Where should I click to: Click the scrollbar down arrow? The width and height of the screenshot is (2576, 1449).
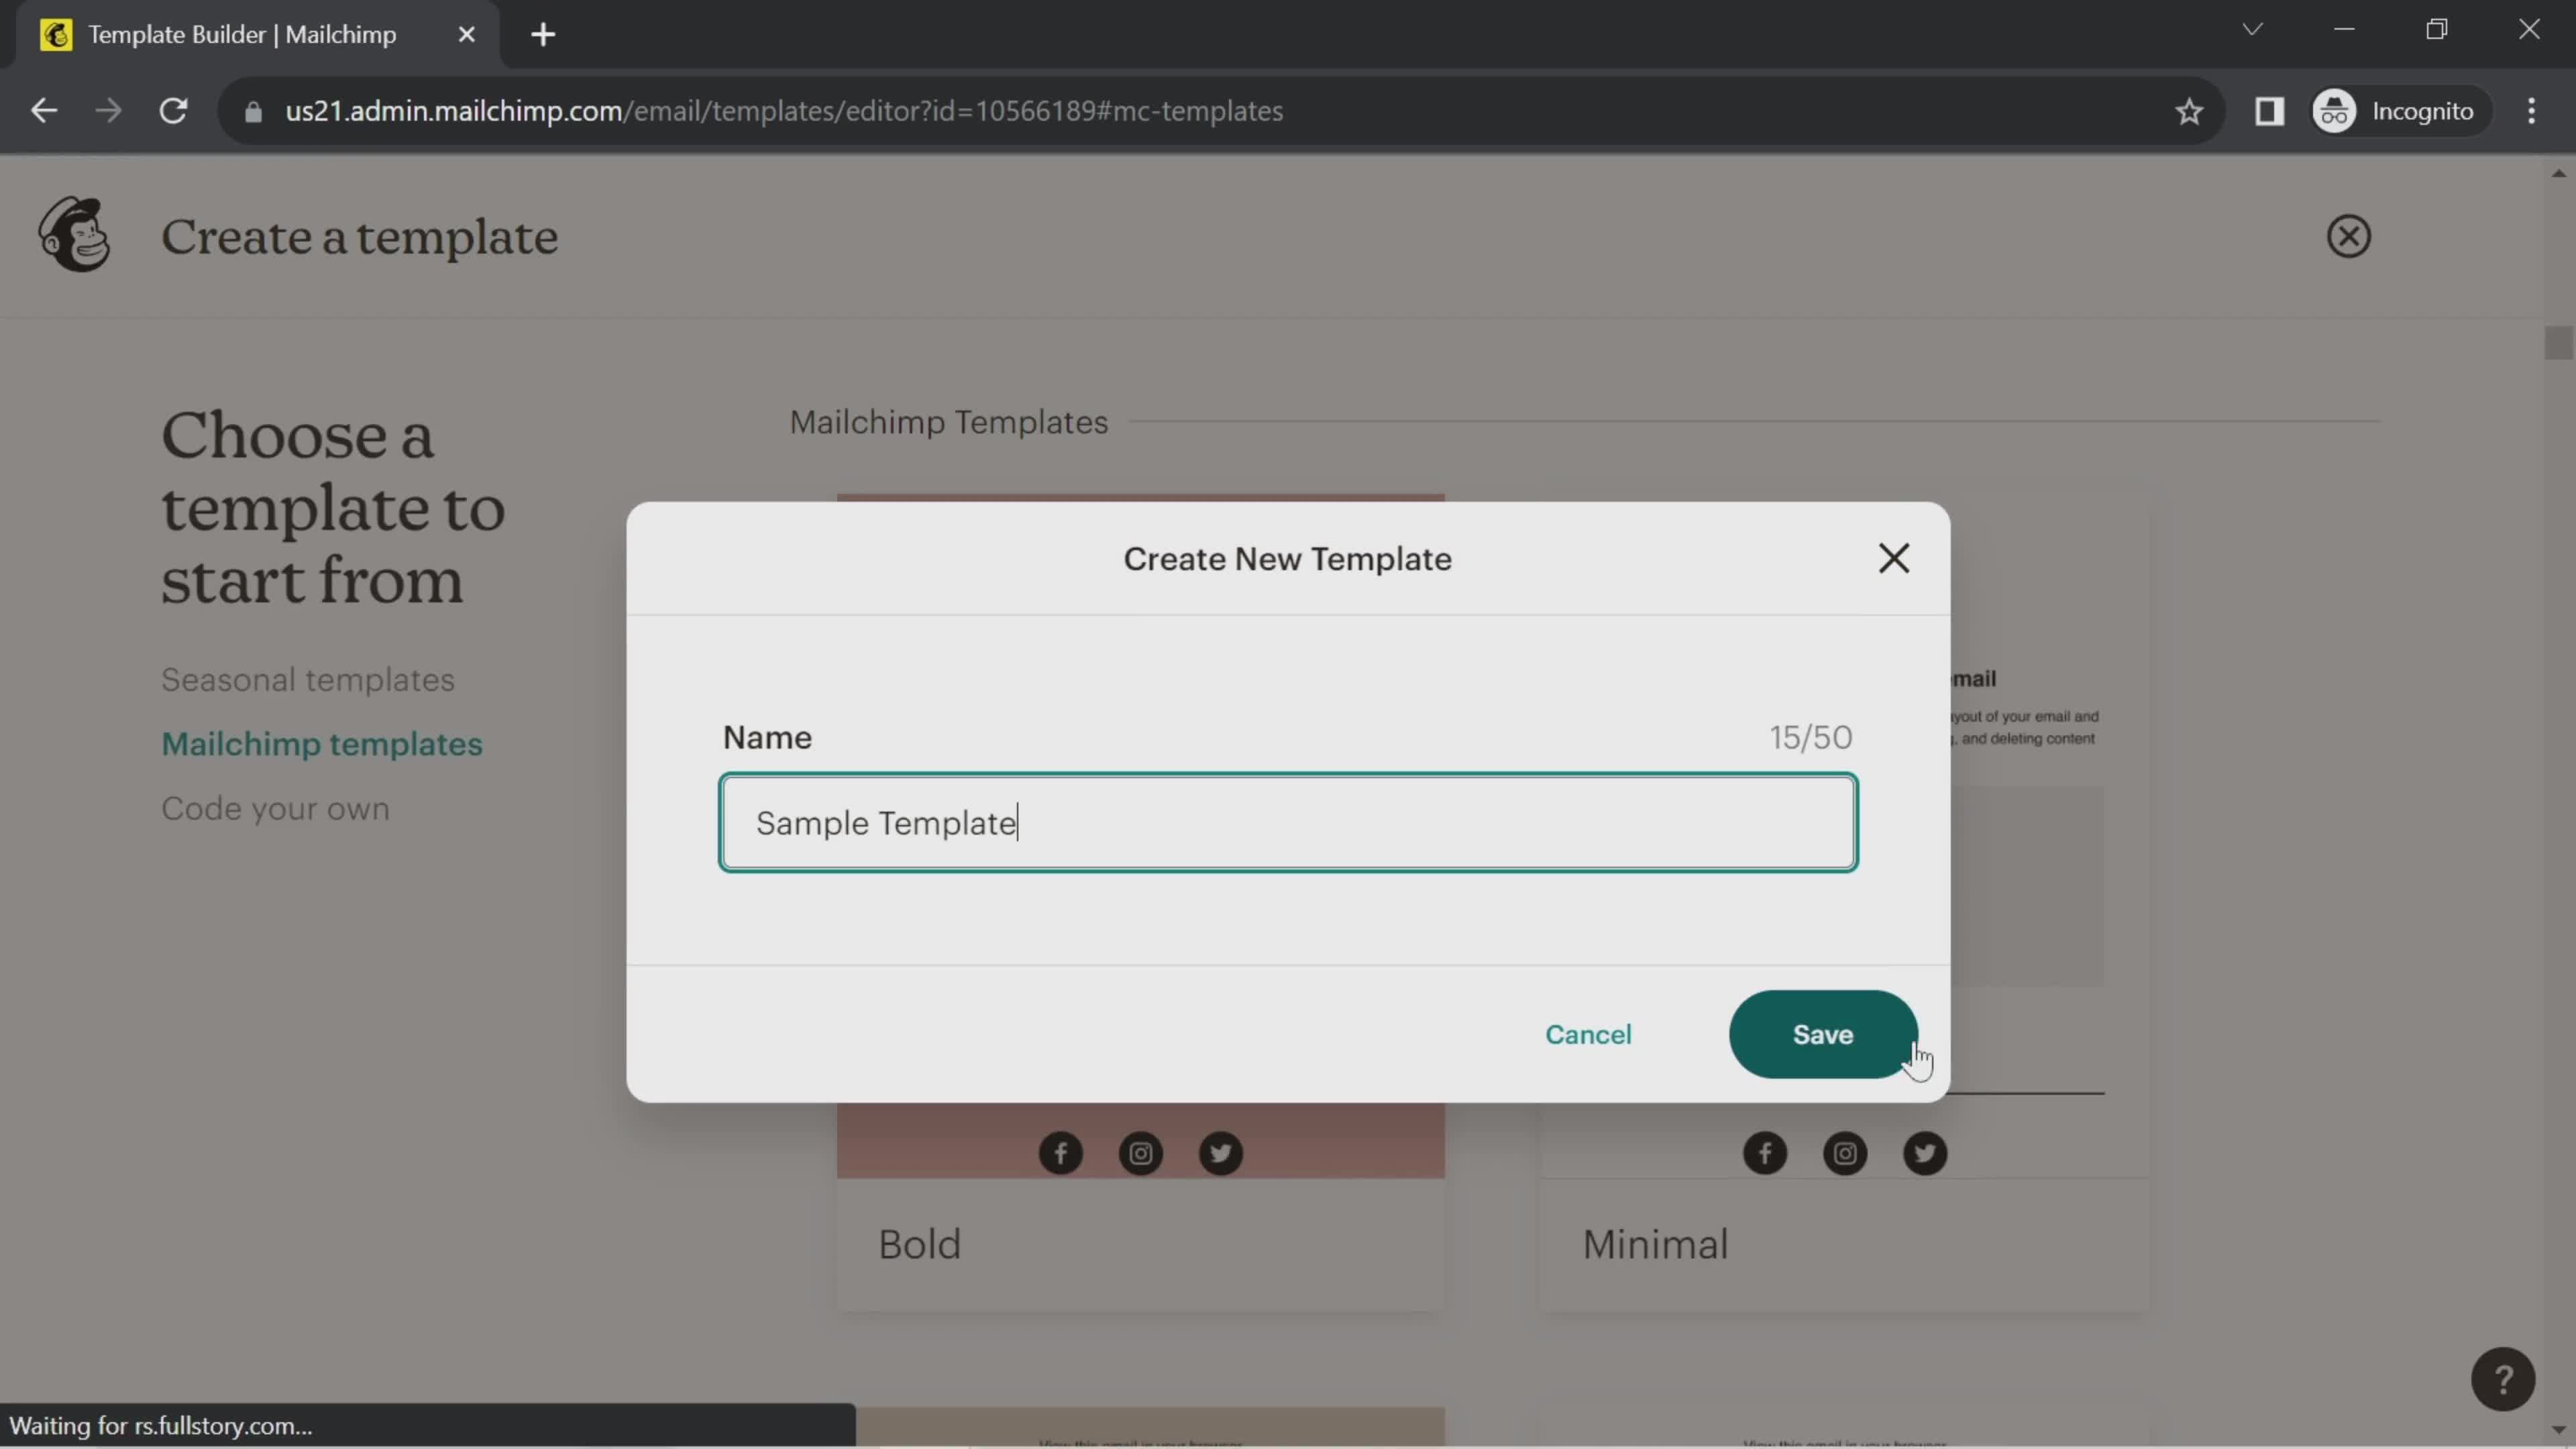[2558, 1431]
